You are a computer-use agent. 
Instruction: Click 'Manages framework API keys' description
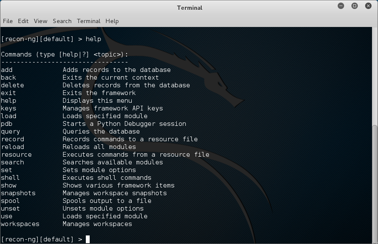[x=113, y=109]
